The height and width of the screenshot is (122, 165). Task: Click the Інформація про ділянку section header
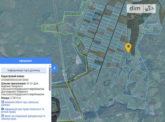(24, 70)
